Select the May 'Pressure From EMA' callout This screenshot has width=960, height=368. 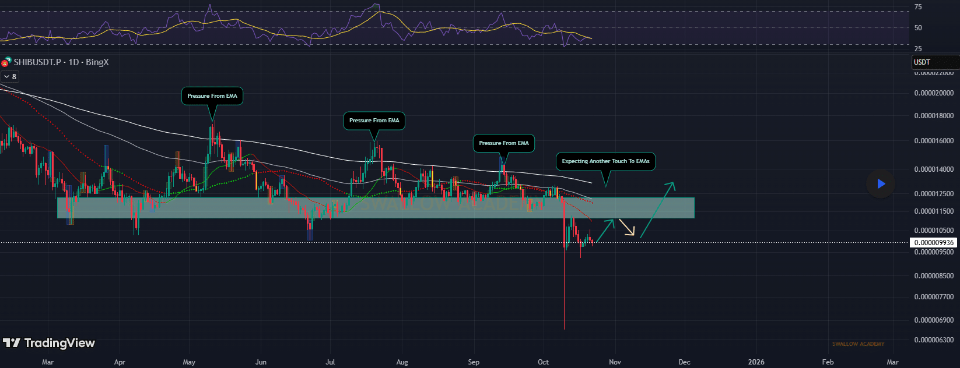tap(212, 96)
